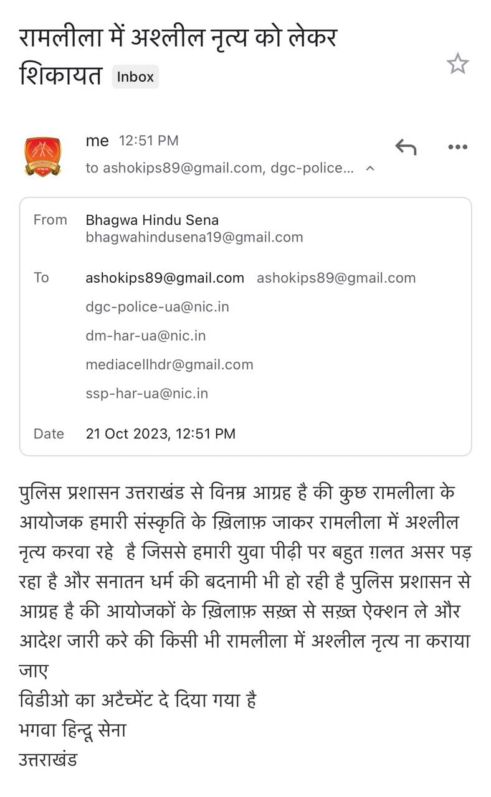Image resolution: width=491 pixels, height=797 pixels.
Task: Select recipient ssp-har-ua@nic.in
Action: point(147,394)
